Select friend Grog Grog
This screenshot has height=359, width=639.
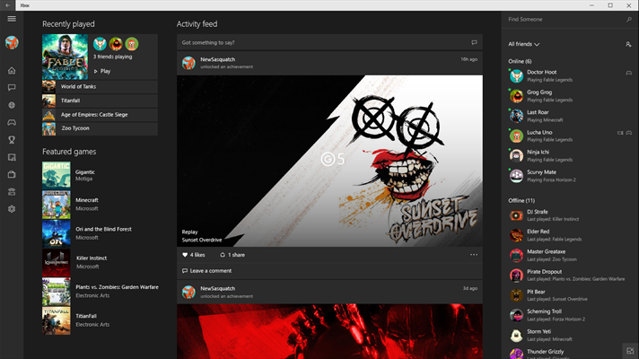(x=570, y=96)
